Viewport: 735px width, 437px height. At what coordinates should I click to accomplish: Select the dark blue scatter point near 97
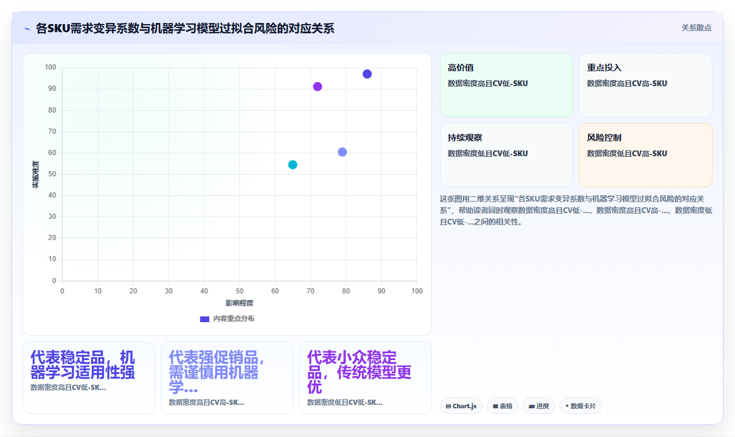point(367,74)
